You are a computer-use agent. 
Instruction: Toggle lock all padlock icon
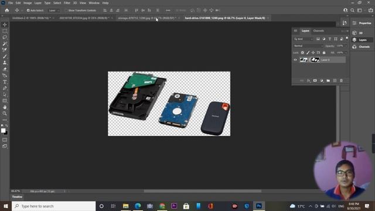tap(324, 53)
